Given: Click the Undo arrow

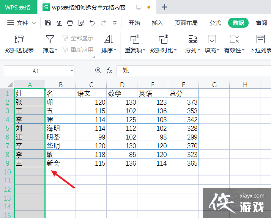Looking at the screenshot, I should (x=92, y=23).
